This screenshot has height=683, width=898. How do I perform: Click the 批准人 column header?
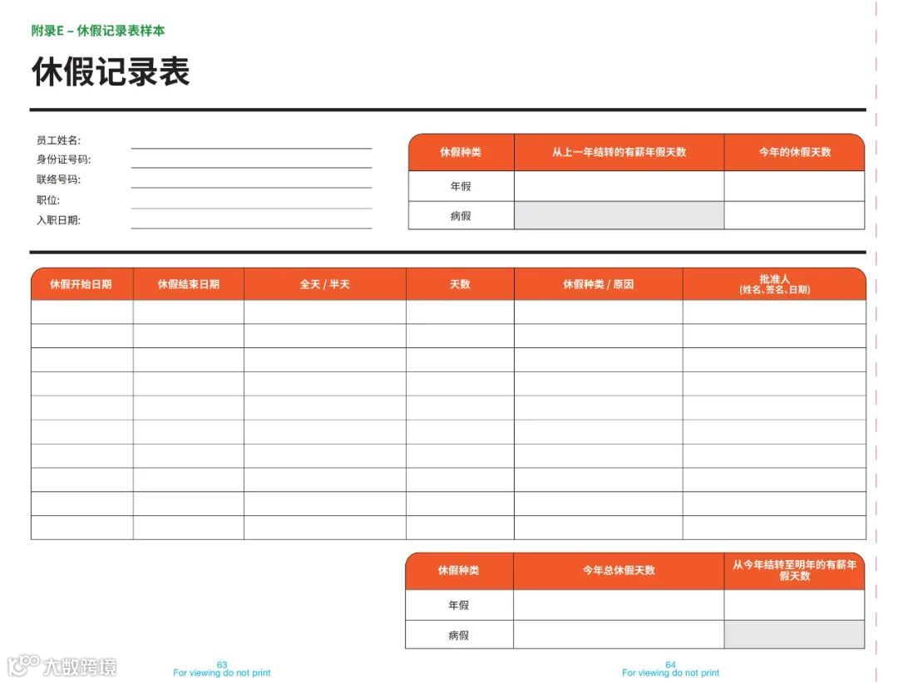coord(774,284)
